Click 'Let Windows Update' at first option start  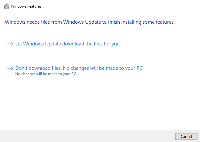coord(34,44)
